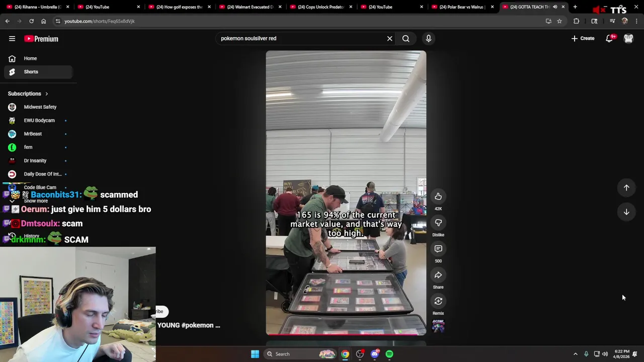Viewport: 644px width, 362px height.
Task: Start voice search with the microphone
Action: [x=429, y=38]
